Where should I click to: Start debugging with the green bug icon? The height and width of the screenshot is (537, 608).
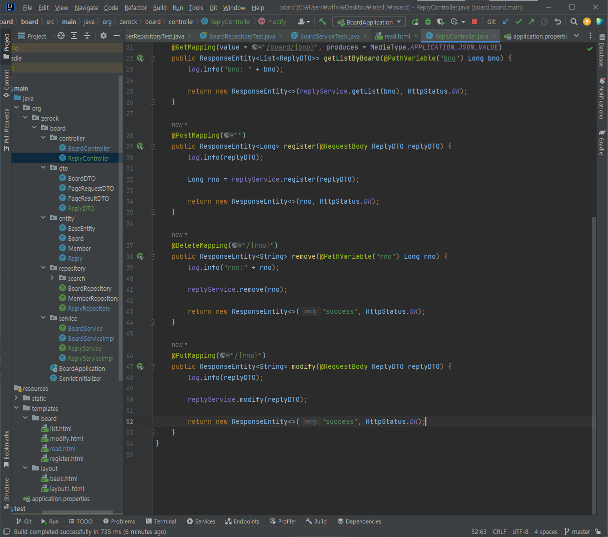tap(427, 22)
